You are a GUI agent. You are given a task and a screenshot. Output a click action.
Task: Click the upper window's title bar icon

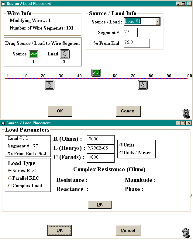3,4
